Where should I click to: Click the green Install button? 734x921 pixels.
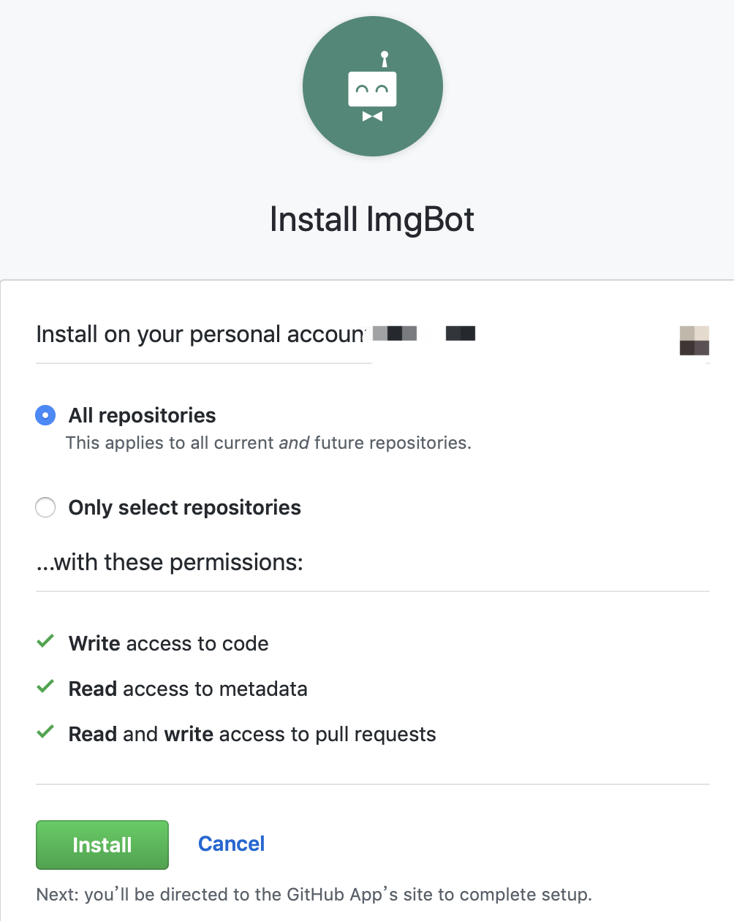tap(102, 845)
